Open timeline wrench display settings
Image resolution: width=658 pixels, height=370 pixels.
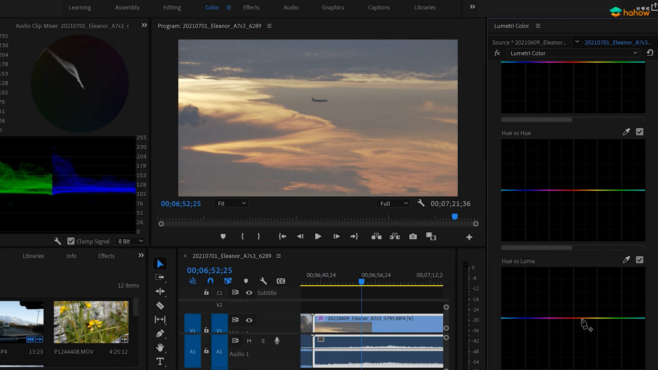tap(263, 281)
